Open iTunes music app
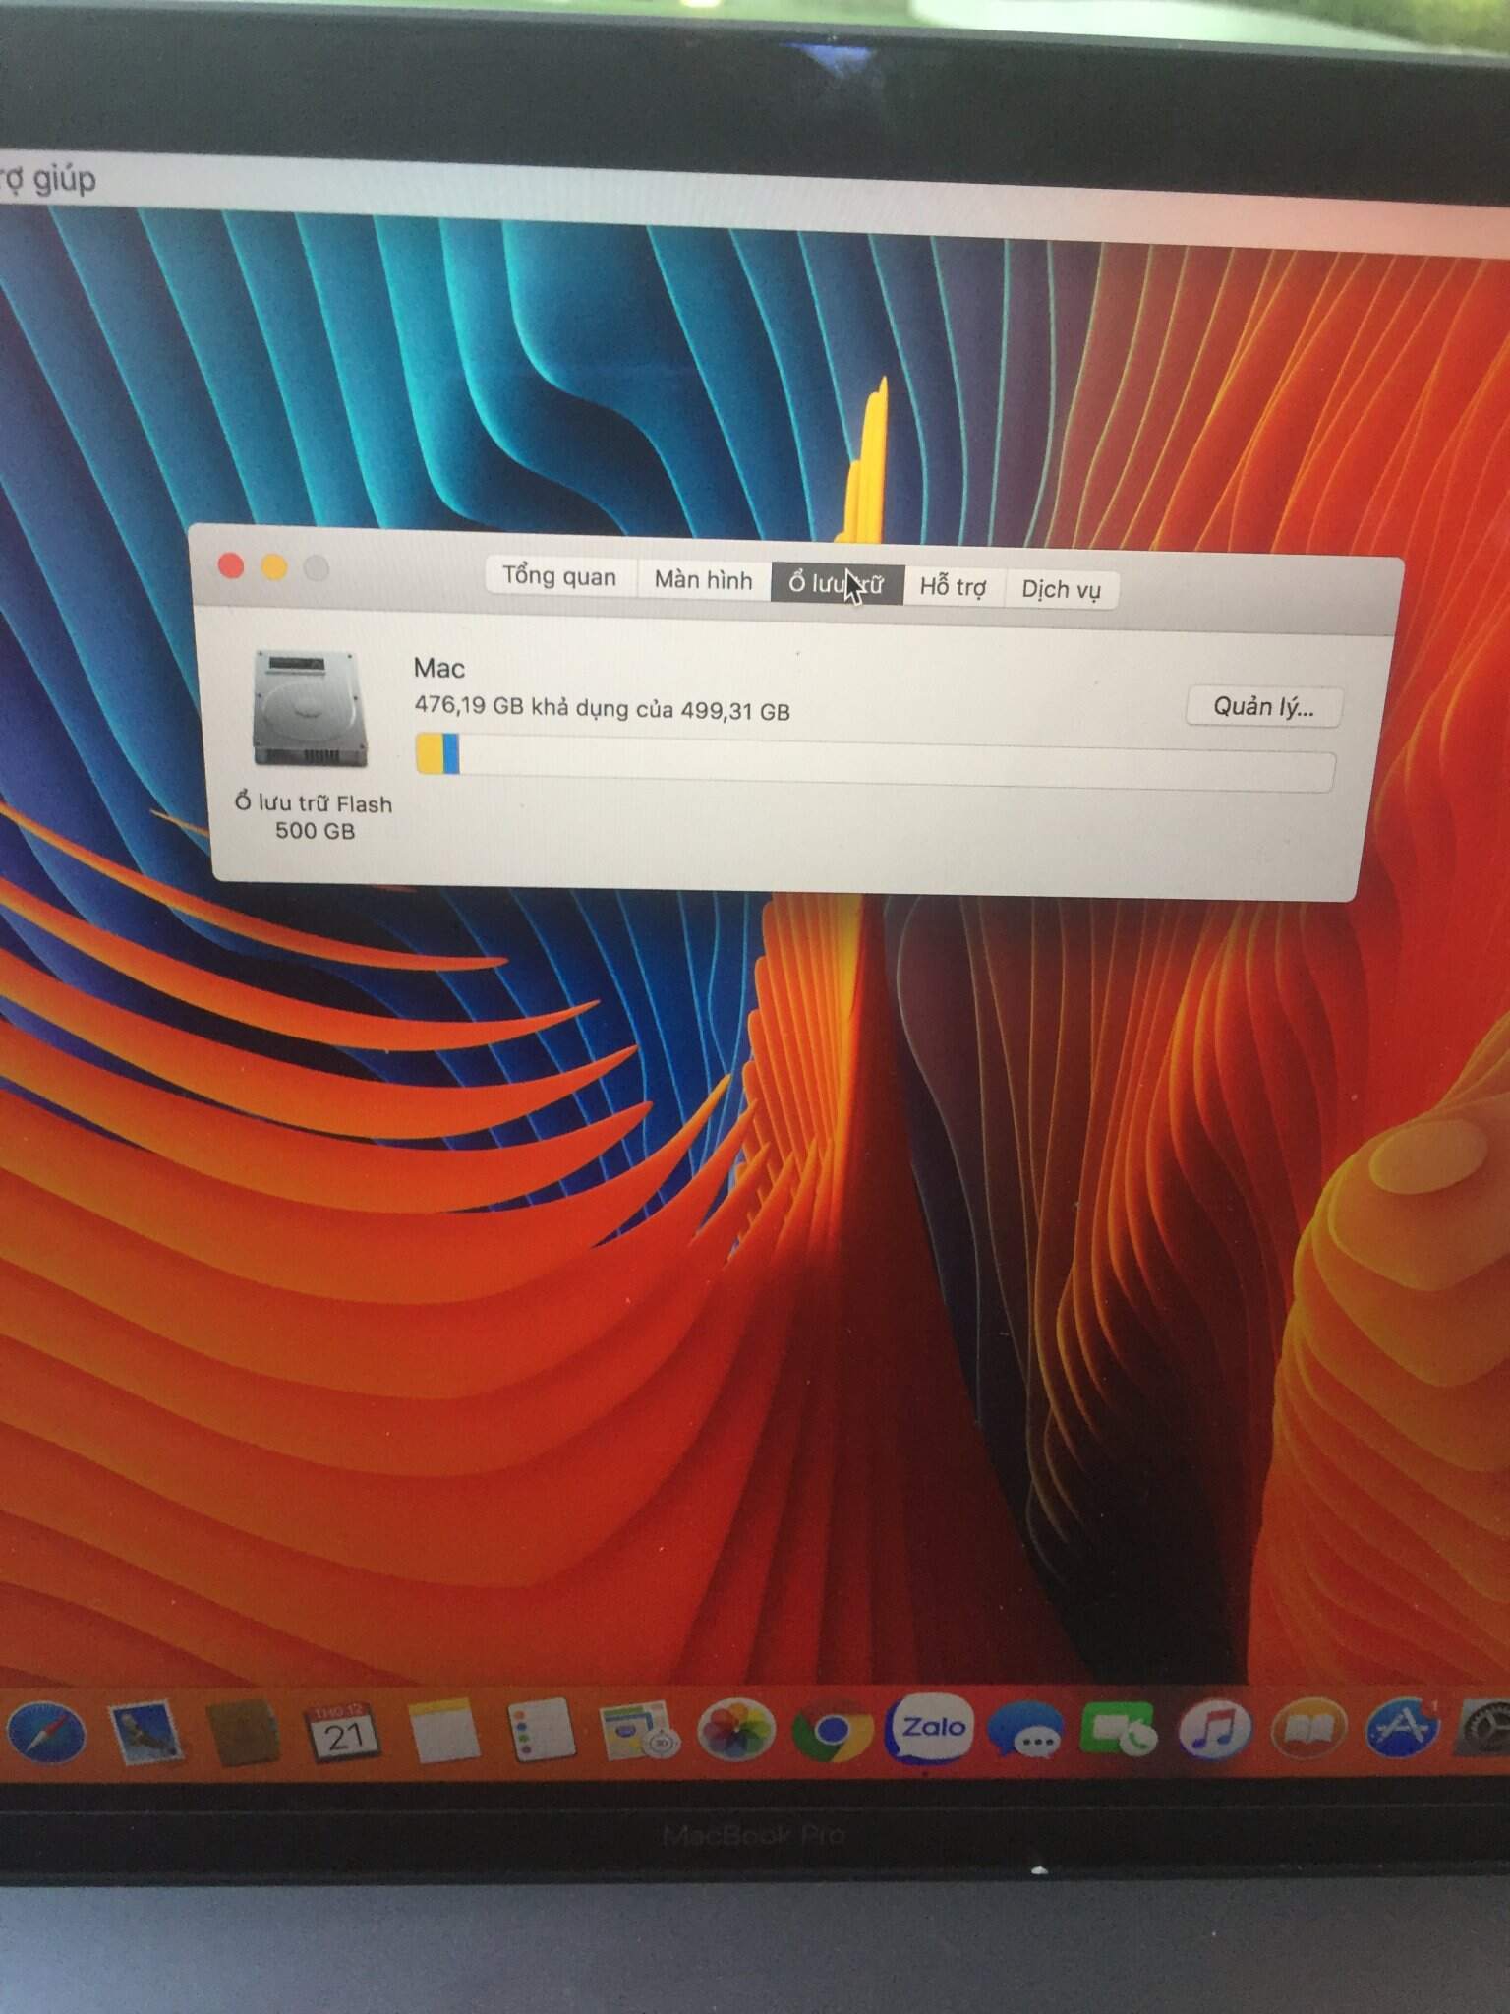1510x2014 pixels. 1214,1729
